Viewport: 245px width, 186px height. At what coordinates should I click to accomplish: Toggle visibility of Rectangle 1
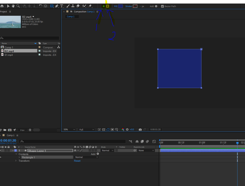[1, 157]
